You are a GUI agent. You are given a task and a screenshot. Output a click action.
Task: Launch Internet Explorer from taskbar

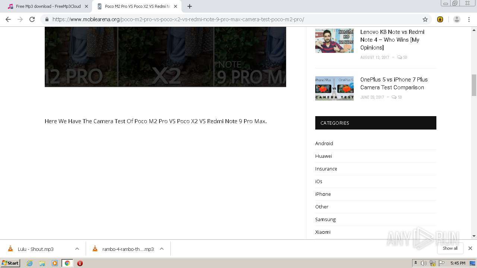click(x=29, y=263)
